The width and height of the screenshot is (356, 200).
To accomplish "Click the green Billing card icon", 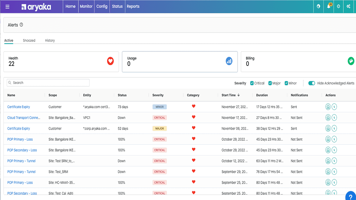I will tap(351, 61).
